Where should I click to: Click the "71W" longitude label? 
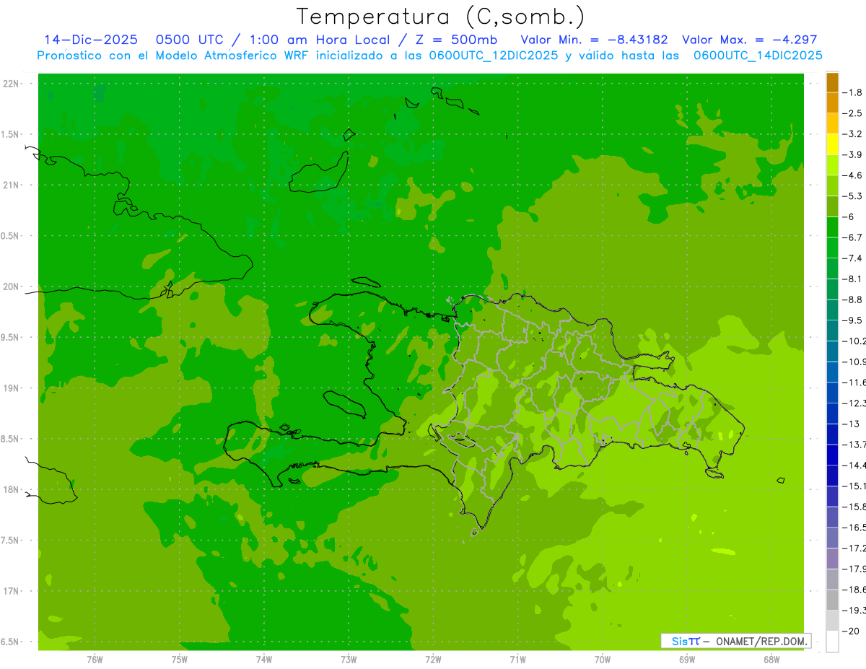[x=517, y=660]
